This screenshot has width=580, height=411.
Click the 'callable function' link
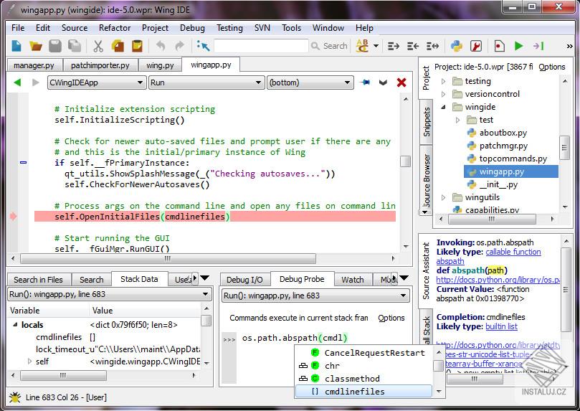pyautogui.click(x=513, y=252)
